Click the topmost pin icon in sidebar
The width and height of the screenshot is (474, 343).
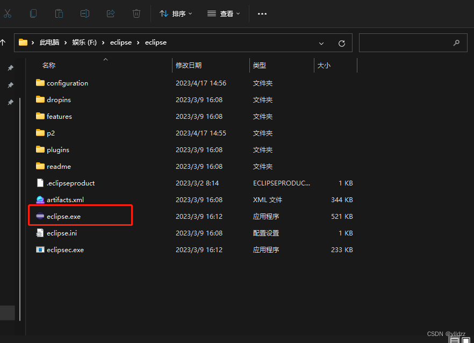[x=11, y=68]
